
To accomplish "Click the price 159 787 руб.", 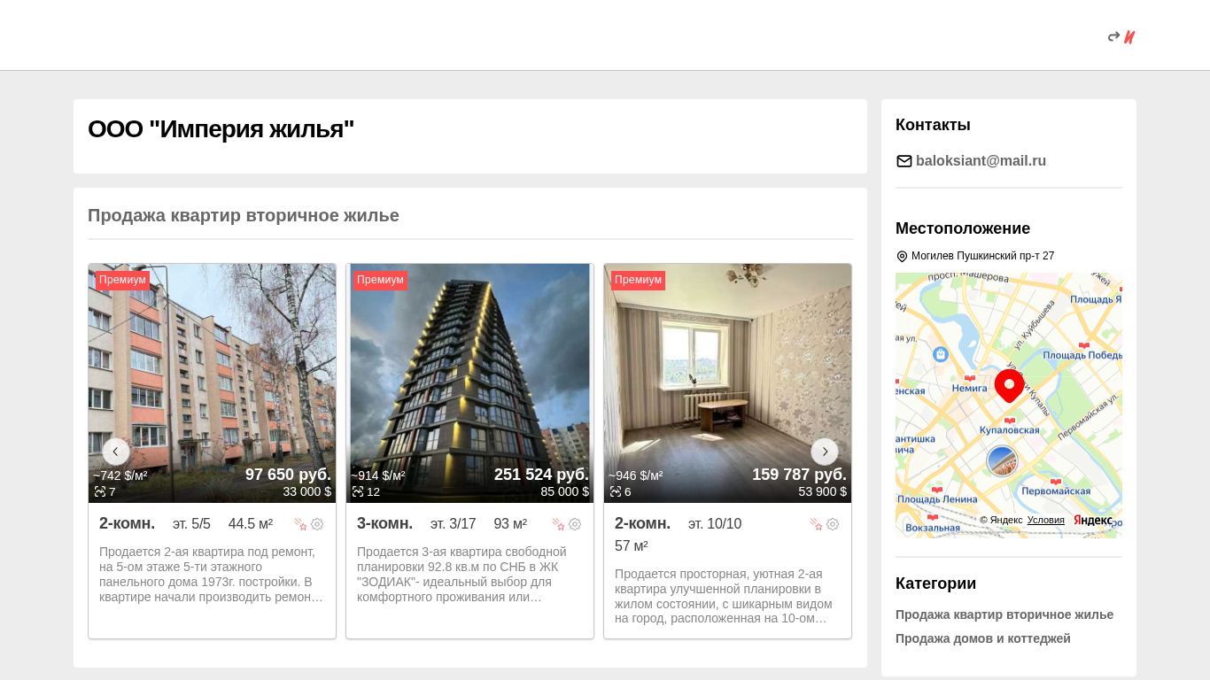I will [799, 475].
